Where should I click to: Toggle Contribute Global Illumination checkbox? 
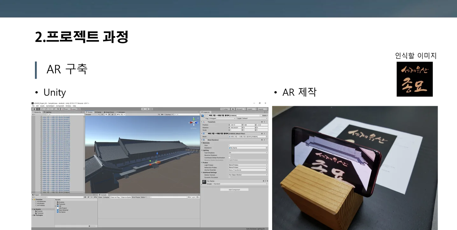(x=229, y=158)
